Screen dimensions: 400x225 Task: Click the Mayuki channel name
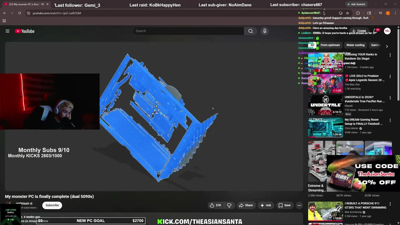pos(349,106)
